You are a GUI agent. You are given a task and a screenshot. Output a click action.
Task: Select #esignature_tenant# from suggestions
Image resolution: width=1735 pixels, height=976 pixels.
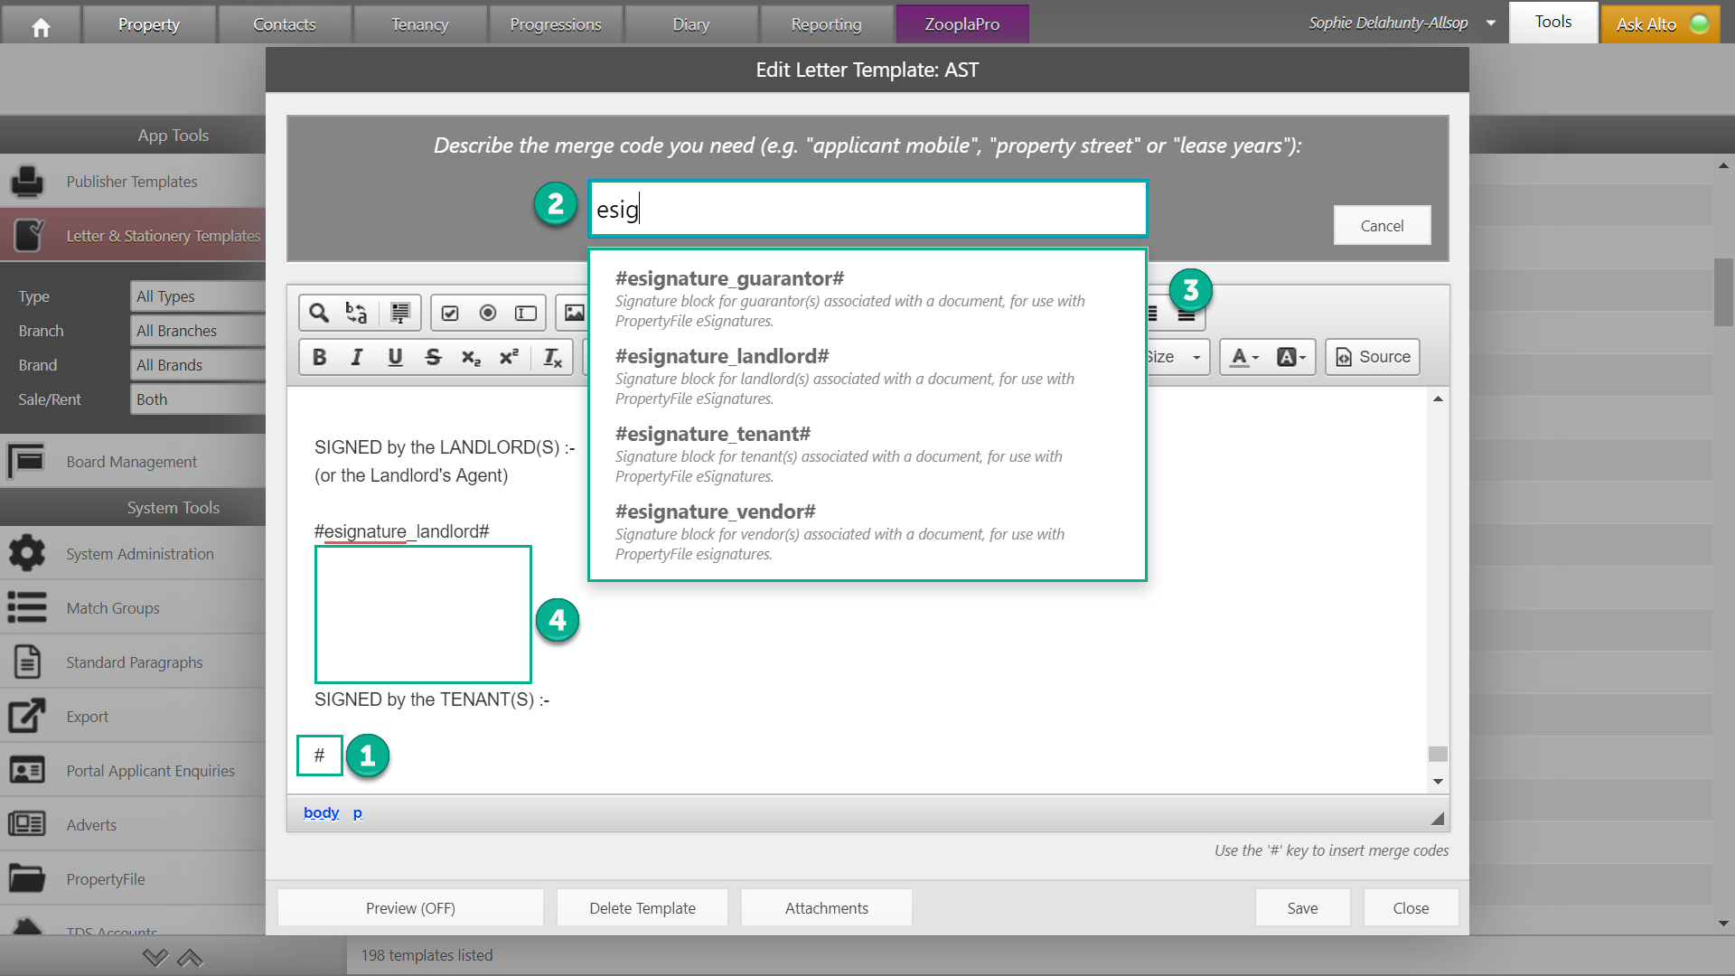tap(713, 435)
